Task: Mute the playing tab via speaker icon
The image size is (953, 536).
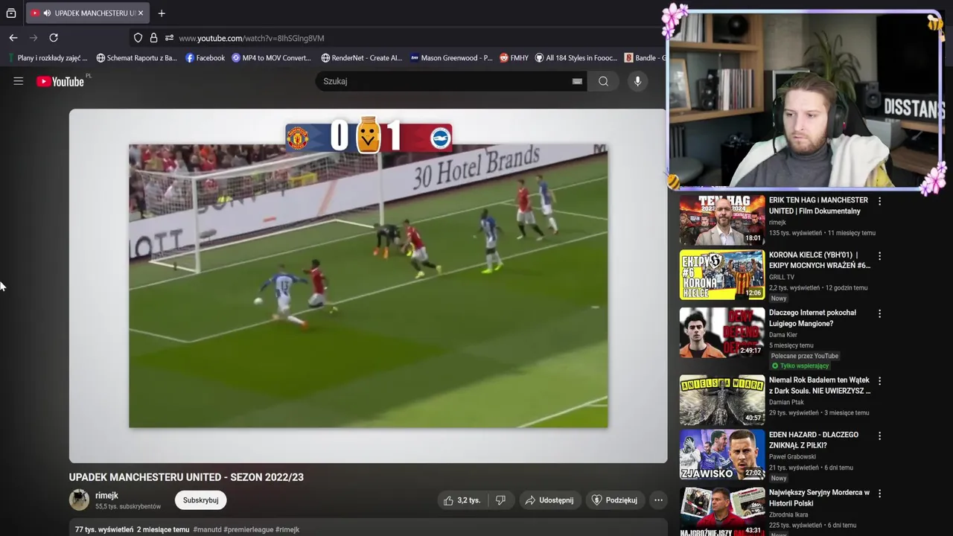Action: click(47, 13)
